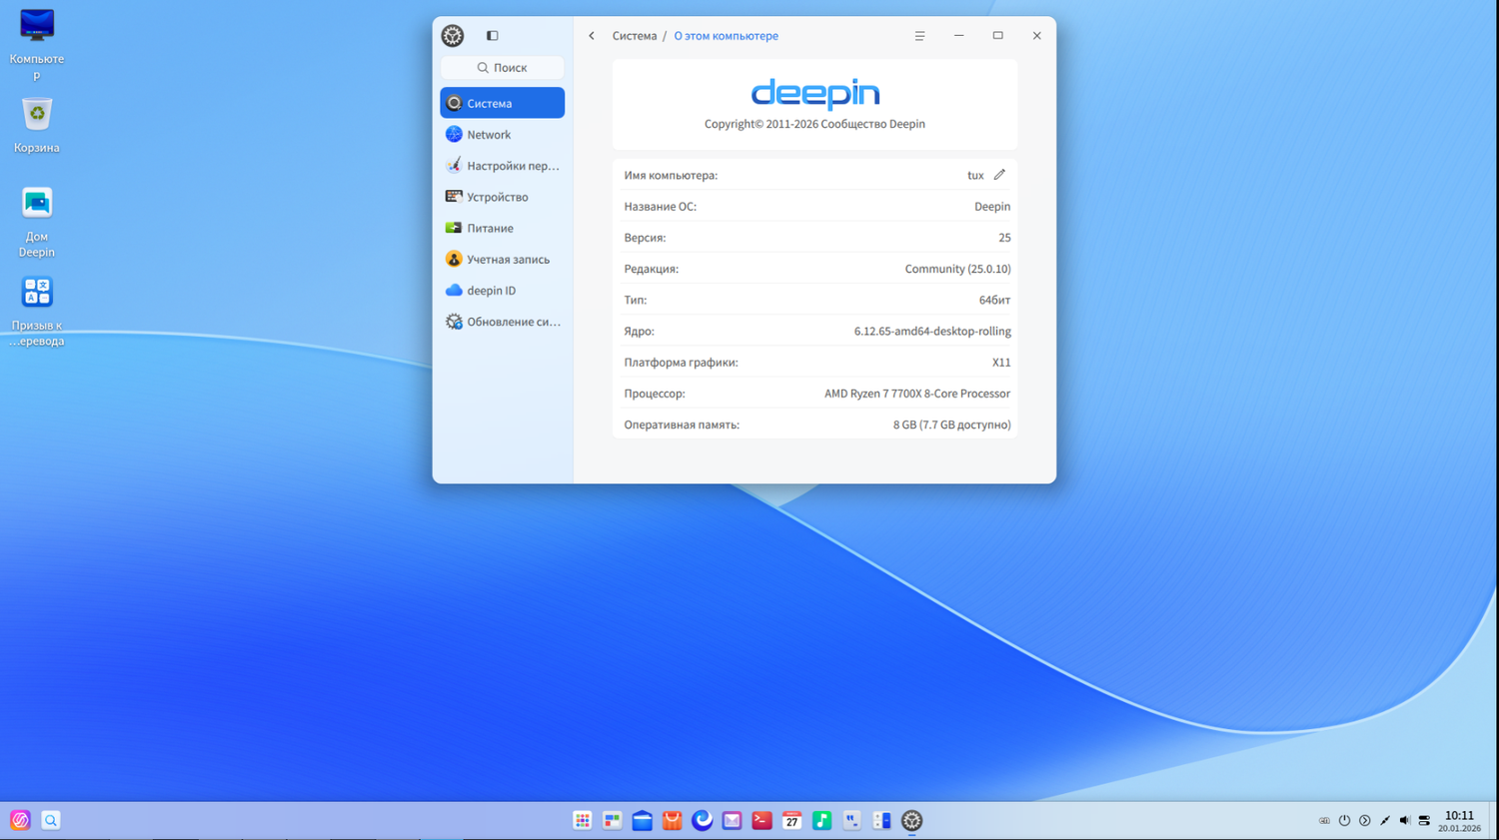Image resolution: width=1499 pixels, height=840 pixels.
Task: Open the Music app from the dock
Action: (x=821, y=820)
